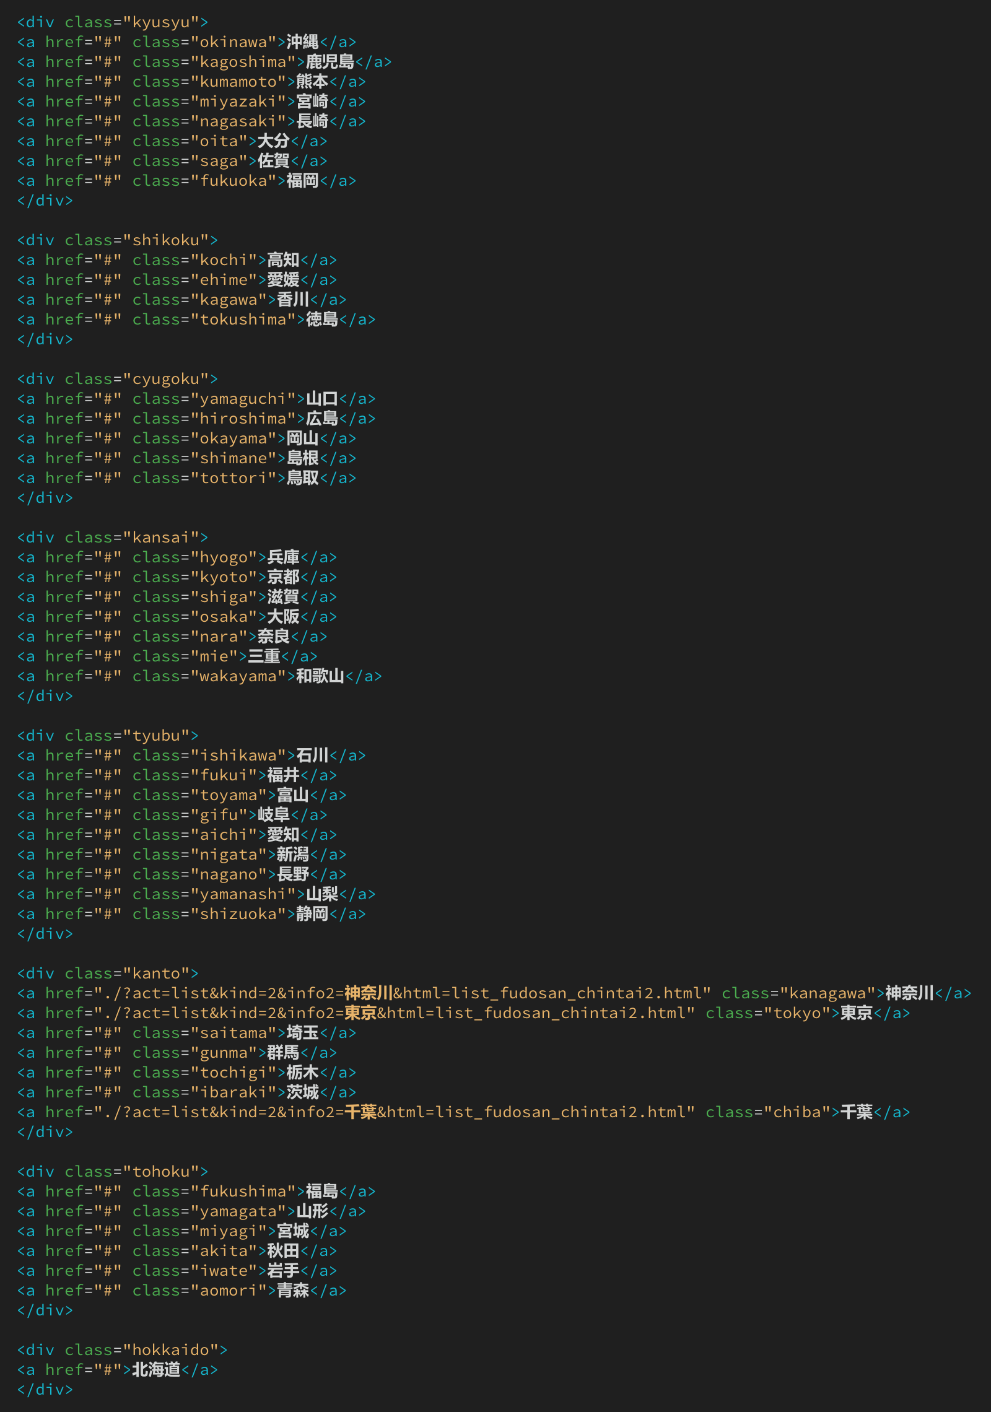This screenshot has width=991, height=1412.
Task: Select the gifu 岐阜 line
Action: (172, 815)
